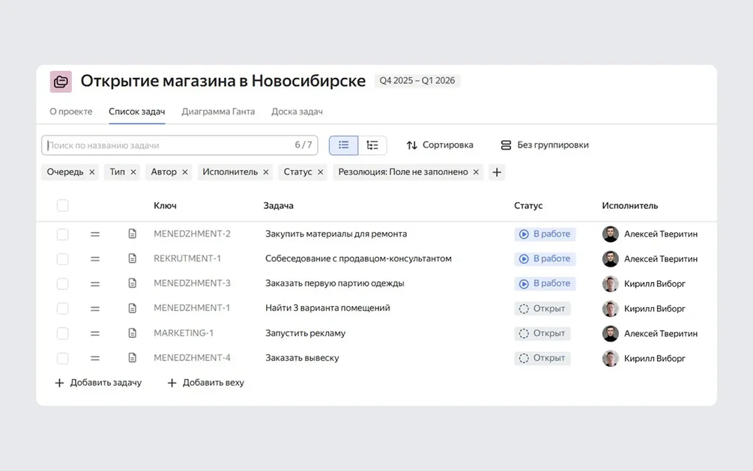Viewport: 753px width, 471px height.
Task: Open the Доска задач tab
Action: coord(299,111)
